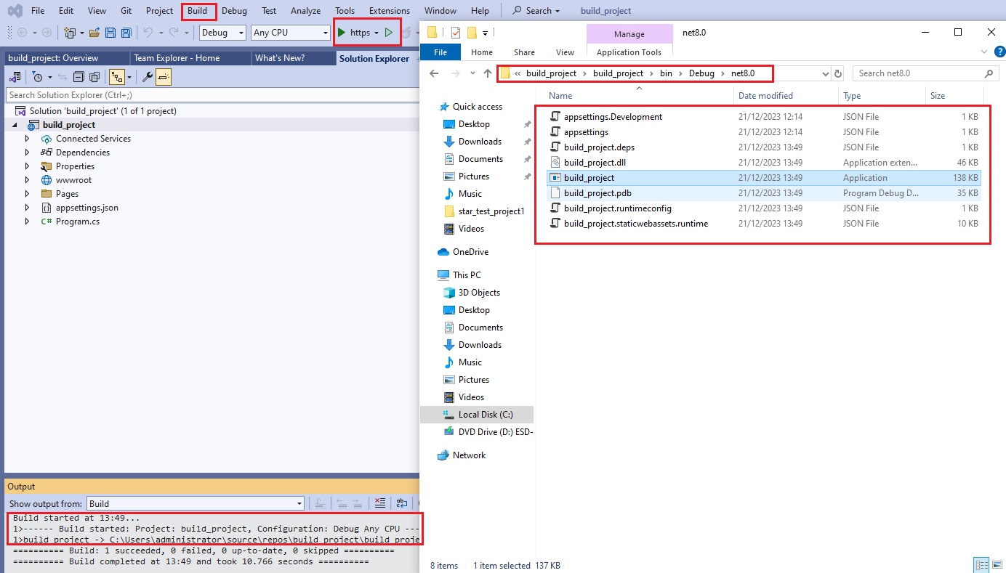
Task: Click Collapse All icon in Solution Explorer
Action: pyautogui.click(x=79, y=77)
